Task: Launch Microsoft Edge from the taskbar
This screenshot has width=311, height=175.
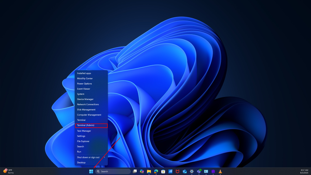Action: coord(155,171)
